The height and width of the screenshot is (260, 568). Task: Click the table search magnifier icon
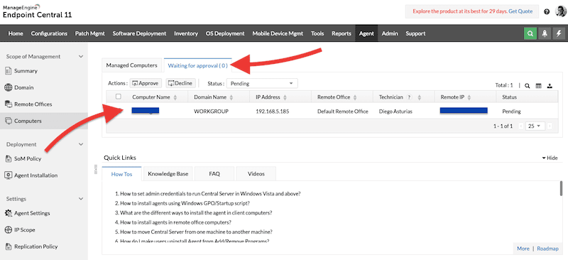click(x=528, y=86)
